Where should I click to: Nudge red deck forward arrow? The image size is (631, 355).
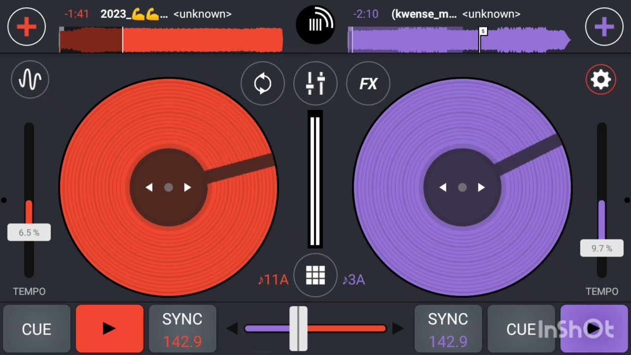point(187,187)
